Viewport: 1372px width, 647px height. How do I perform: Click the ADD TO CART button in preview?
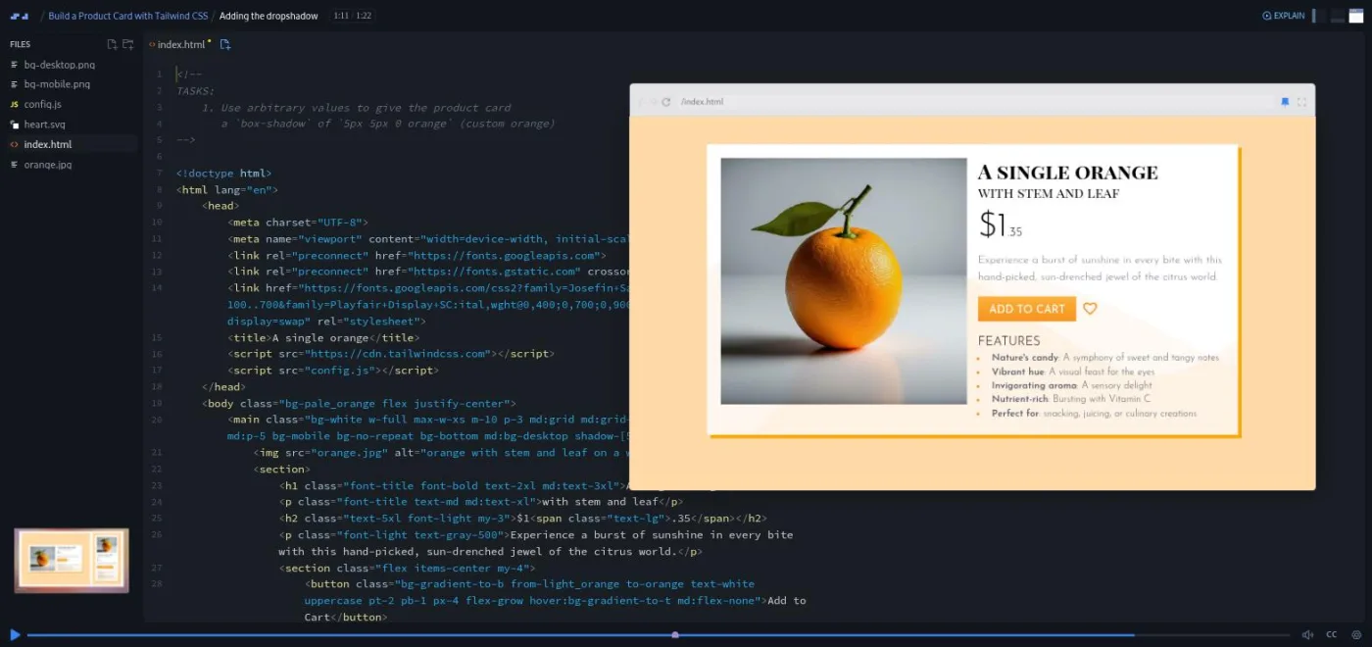tap(1027, 309)
